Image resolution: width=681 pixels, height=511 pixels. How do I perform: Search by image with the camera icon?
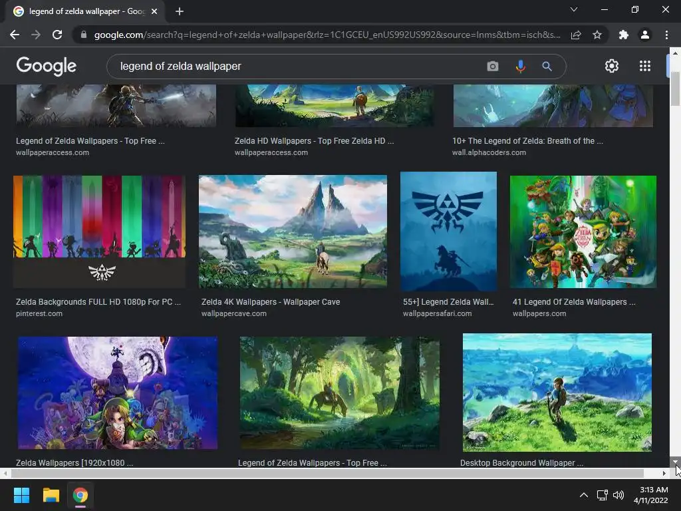click(493, 66)
